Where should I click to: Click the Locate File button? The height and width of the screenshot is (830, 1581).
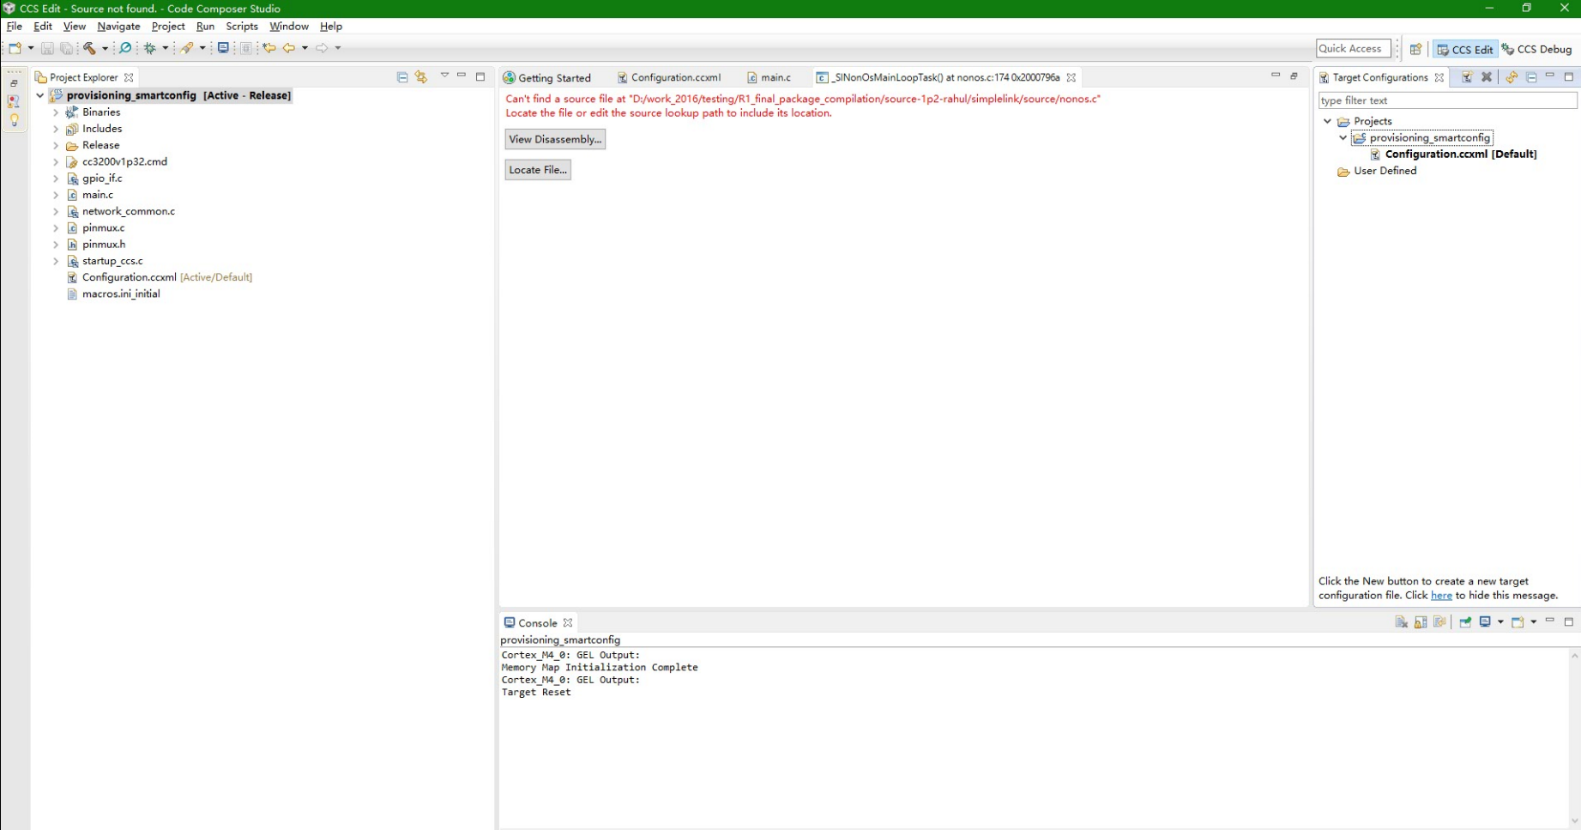538,170
